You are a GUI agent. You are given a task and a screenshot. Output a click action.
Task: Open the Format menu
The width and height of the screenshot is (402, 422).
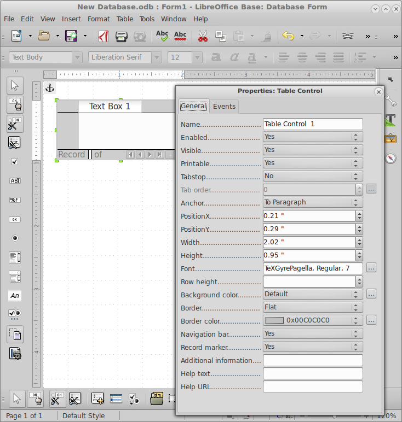tap(99, 19)
